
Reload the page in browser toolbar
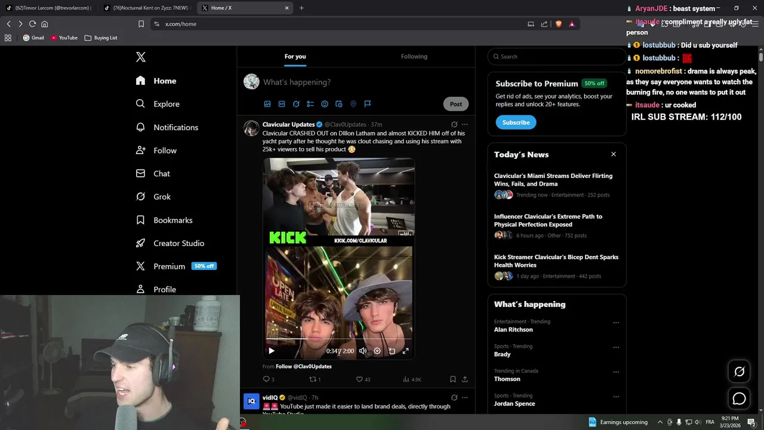point(32,24)
